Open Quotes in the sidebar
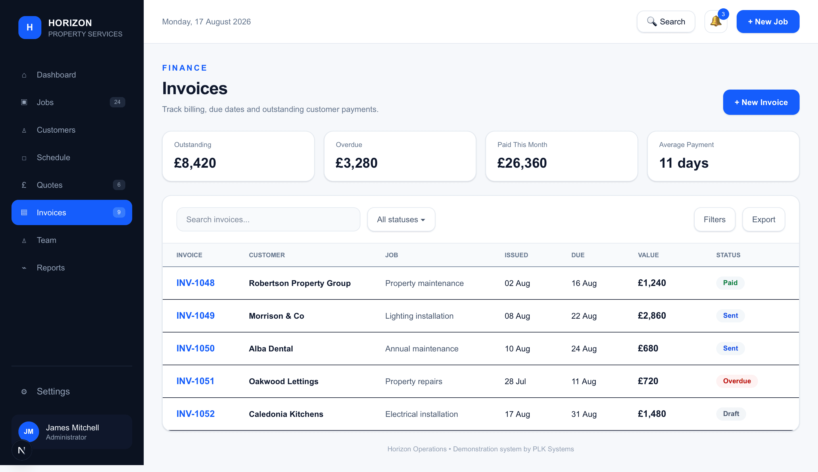Image resolution: width=818 pixels, height=472 pixels. tap(72, 185)
